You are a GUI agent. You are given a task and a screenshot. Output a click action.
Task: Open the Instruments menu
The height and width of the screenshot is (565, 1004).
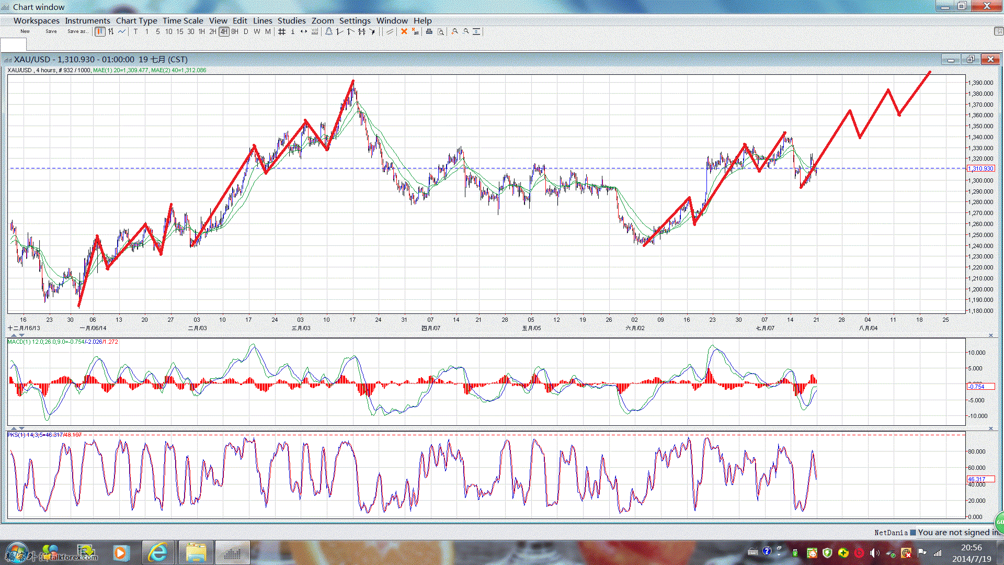(87, 20)
